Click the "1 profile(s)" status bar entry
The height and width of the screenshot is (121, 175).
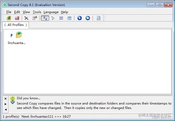(11, 116)
